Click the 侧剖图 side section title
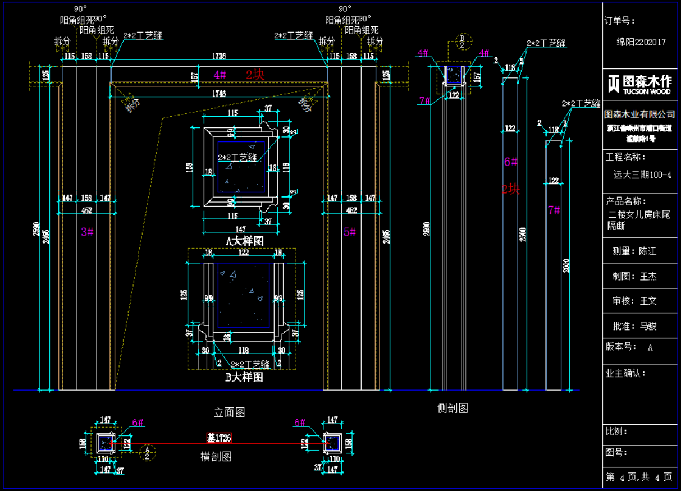 tap(453, 408)
